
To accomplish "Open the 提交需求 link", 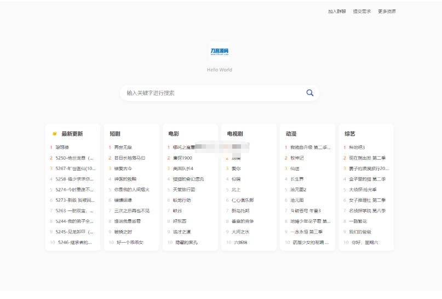I will click(361, 11).
